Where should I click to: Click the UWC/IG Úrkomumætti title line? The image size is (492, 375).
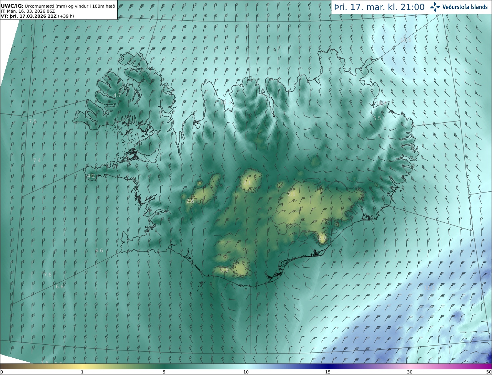58,6
